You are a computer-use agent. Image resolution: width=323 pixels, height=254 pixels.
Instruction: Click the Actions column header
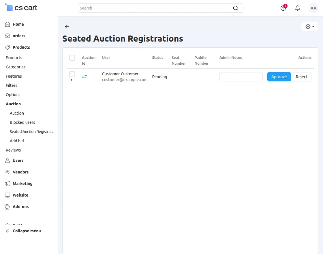(x=305, y=57)
